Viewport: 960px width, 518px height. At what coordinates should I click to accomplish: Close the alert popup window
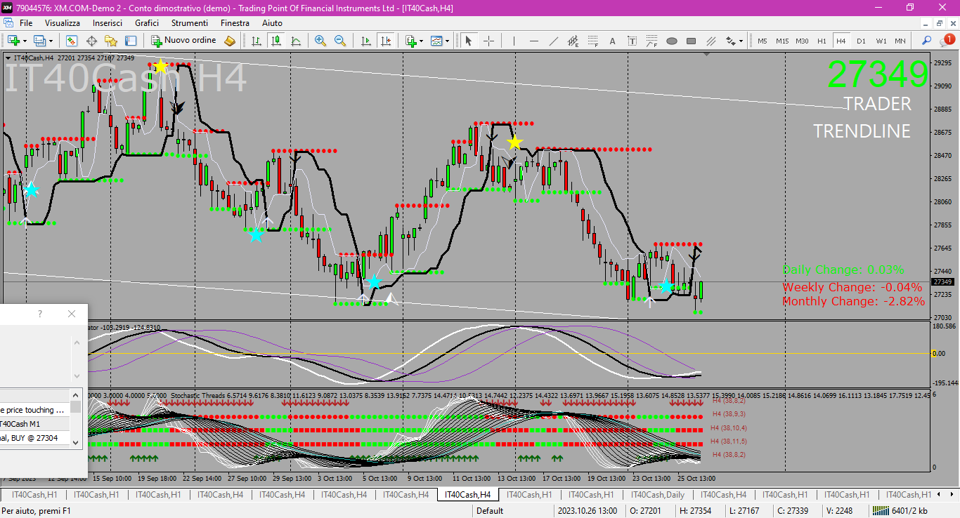pyautogui.click(x=71, y=314)
